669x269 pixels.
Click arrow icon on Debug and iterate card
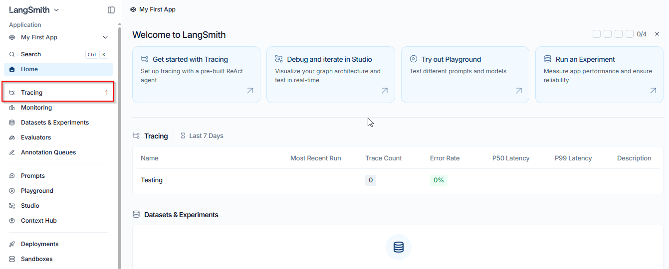pos(385,91)
